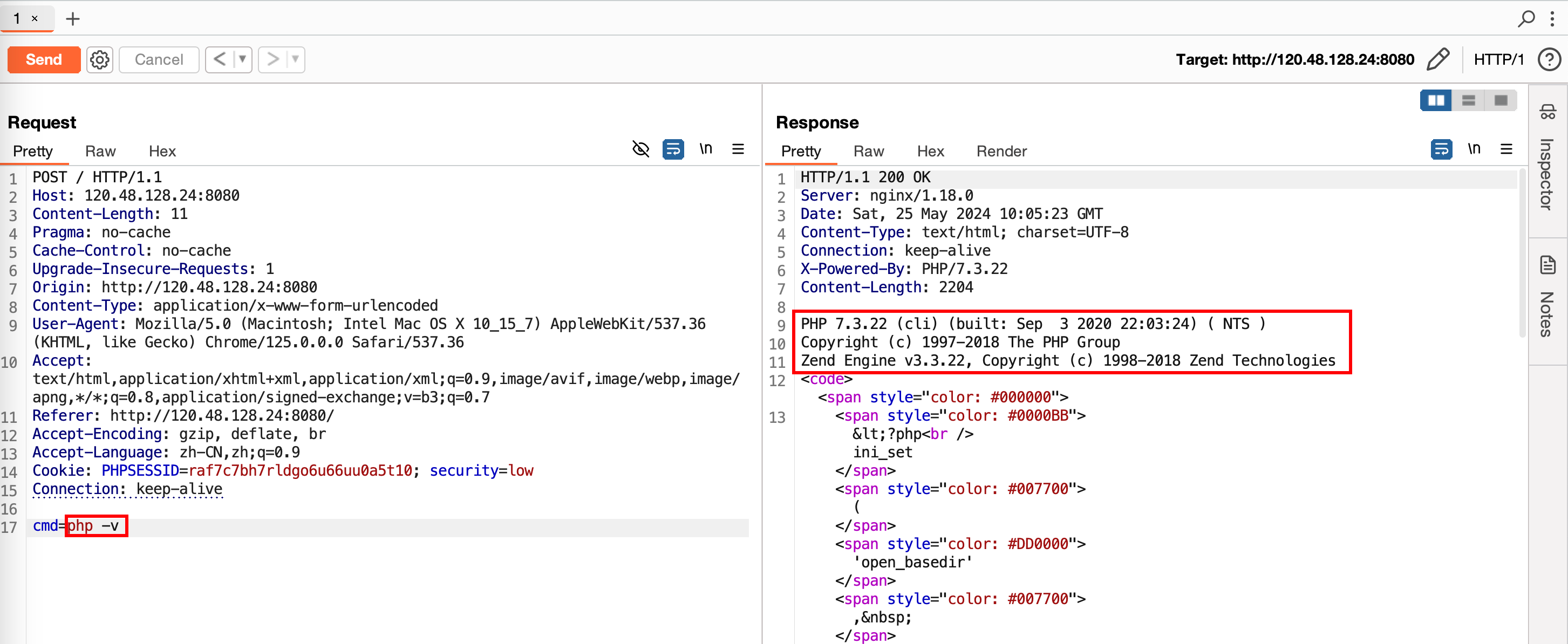Toggle line wrap in Response pane
Viewport: 1568px width, 644px height.
click(1441, 149)
